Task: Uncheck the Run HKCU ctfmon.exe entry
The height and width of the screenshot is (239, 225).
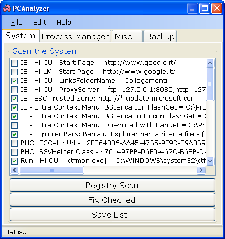Action: [14, 161]
